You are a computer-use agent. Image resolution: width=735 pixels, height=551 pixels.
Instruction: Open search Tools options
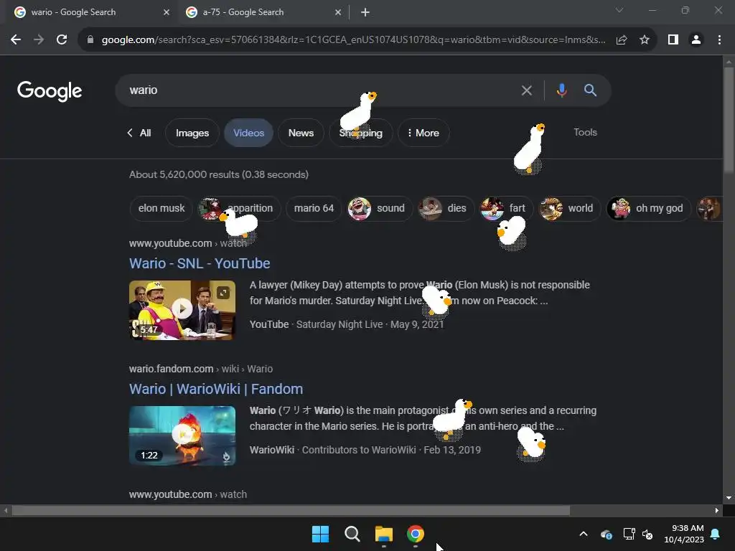(x=585, y=132)
